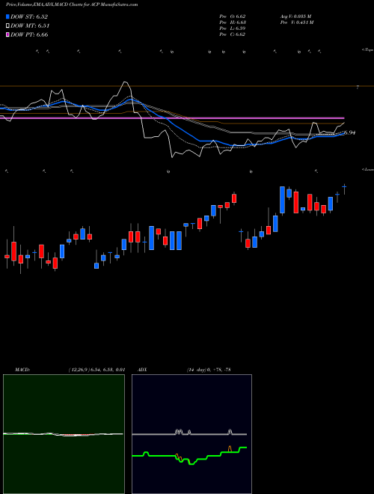Click the green ADX line in ADX panel
The width and height of the screenshot is (374, 494).
(x=189, y=456)
